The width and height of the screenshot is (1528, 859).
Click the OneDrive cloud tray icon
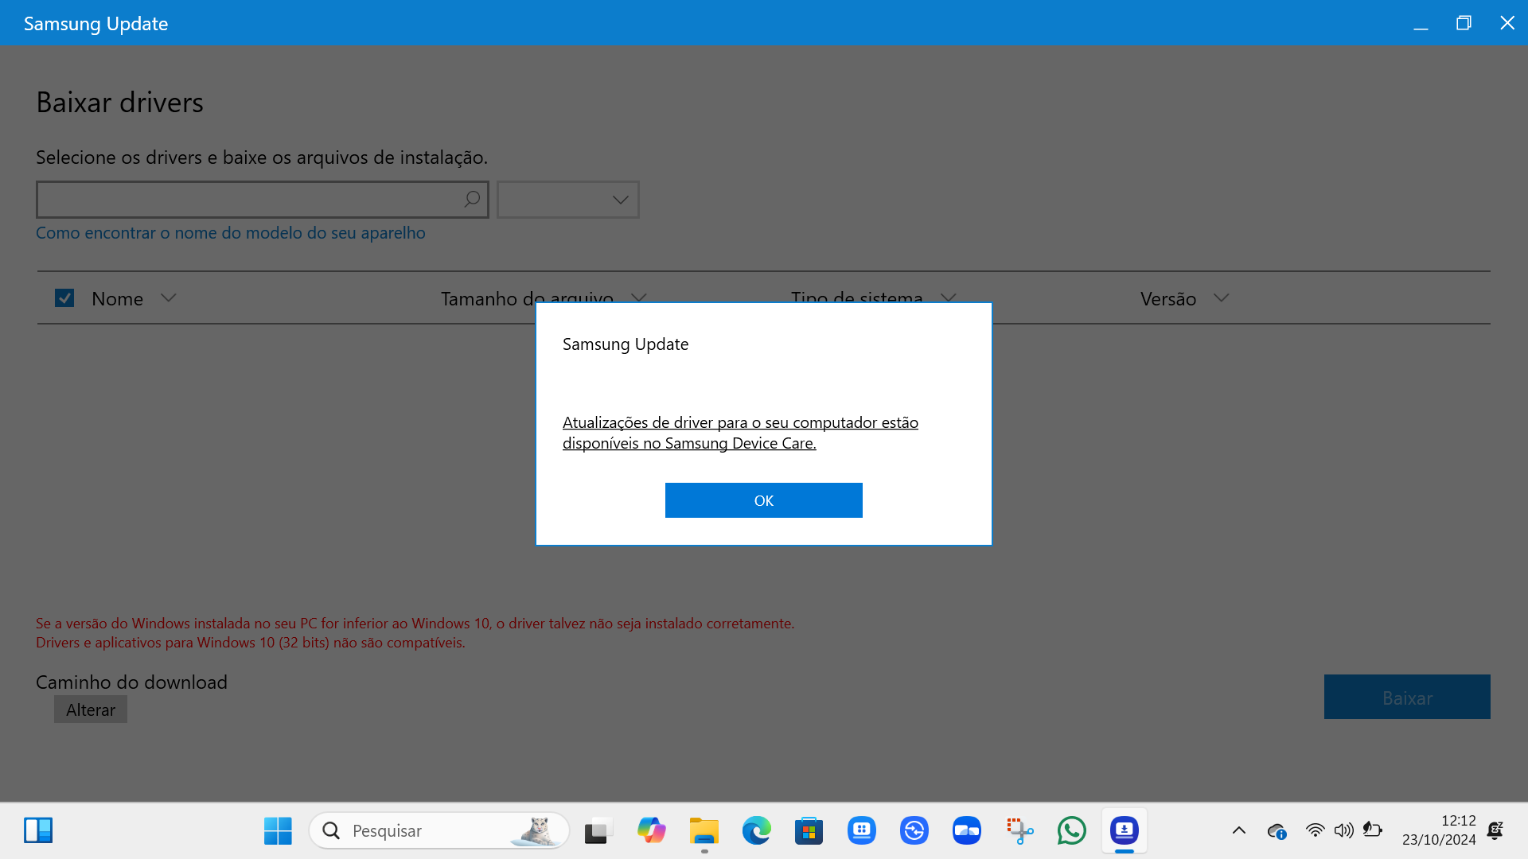pyautogui.click(x=1277, y=831)
